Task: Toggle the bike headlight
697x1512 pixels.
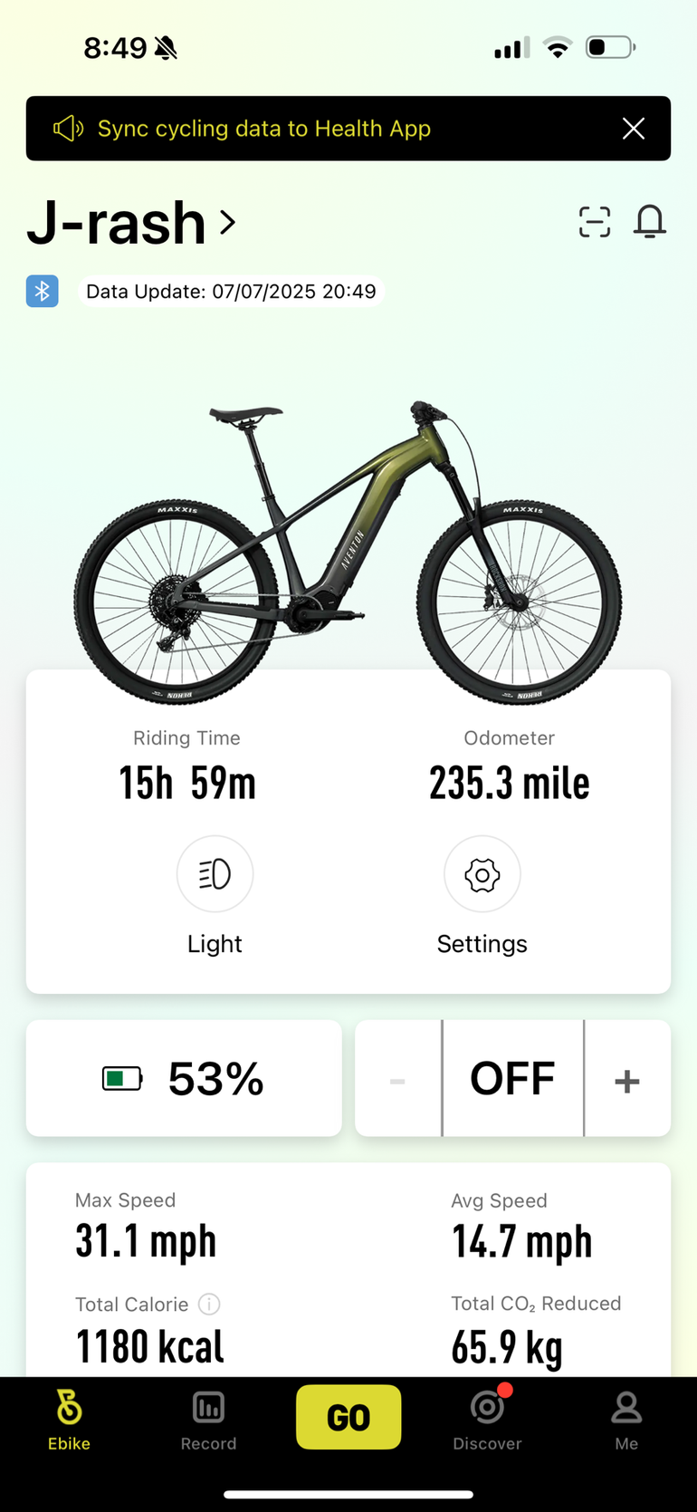Action: [x=215, y=874]
